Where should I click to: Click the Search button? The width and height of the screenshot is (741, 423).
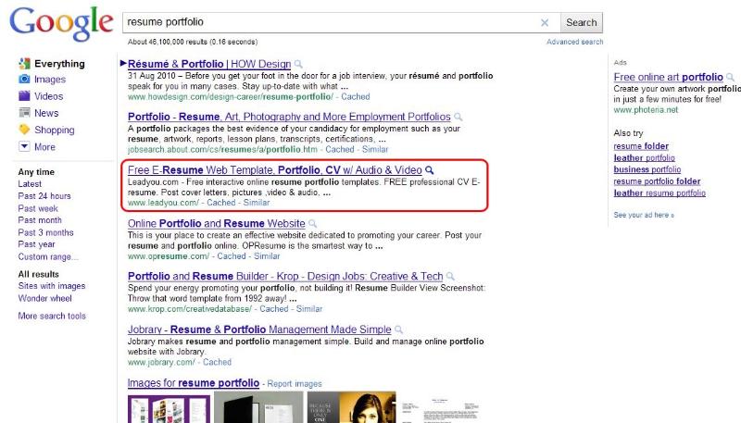(582, 22)
